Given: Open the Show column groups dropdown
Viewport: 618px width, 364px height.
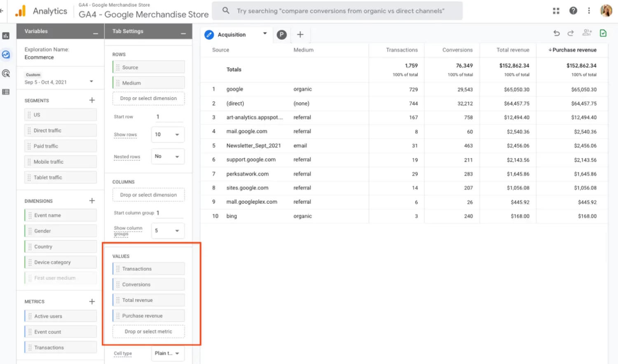Looking at the screenshot, I should (168, 231).
